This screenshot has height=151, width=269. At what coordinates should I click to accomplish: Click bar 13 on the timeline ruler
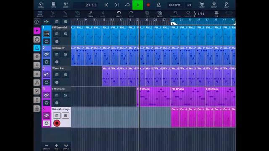[104, 20]
